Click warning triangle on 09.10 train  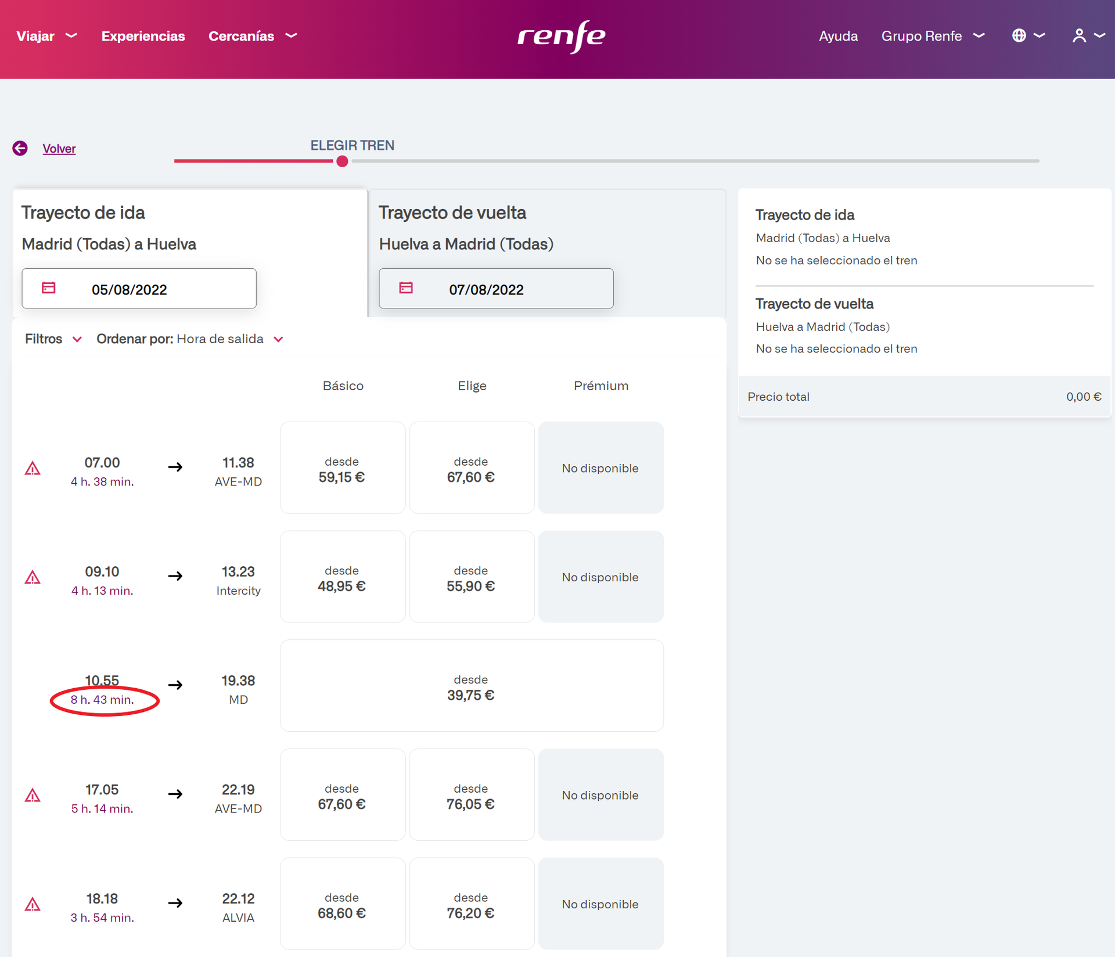click(x=33, y=578)
